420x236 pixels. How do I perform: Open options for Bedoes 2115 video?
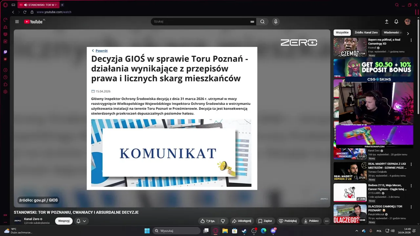(411, 186)
